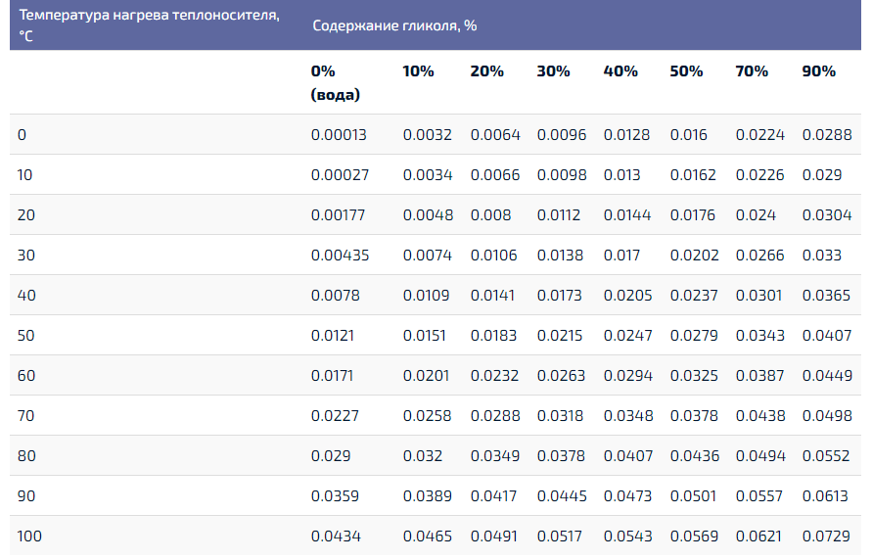Select the cell showing 0.0205
Viewport: 872px width, 560px height.
tap(626, 296)
